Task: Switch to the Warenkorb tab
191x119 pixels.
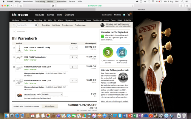Action: pos(142,10)
